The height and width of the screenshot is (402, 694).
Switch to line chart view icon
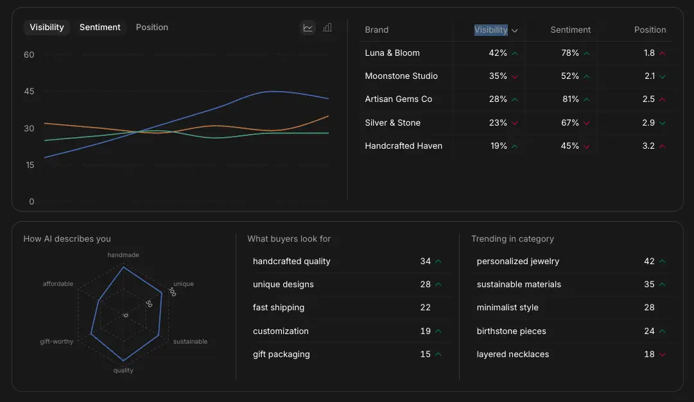tap(308, 28)
